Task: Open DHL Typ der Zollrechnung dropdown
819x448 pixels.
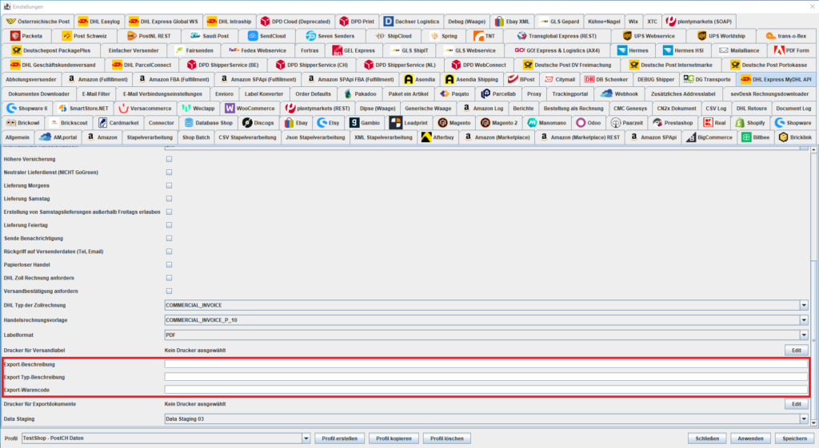Action: coord(804,305)
